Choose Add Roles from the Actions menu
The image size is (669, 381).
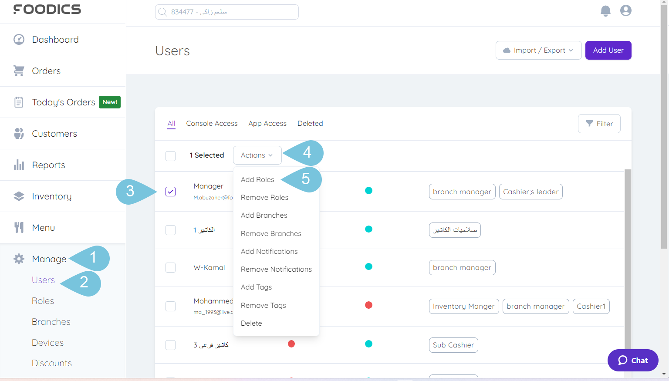tap(257, 179)
